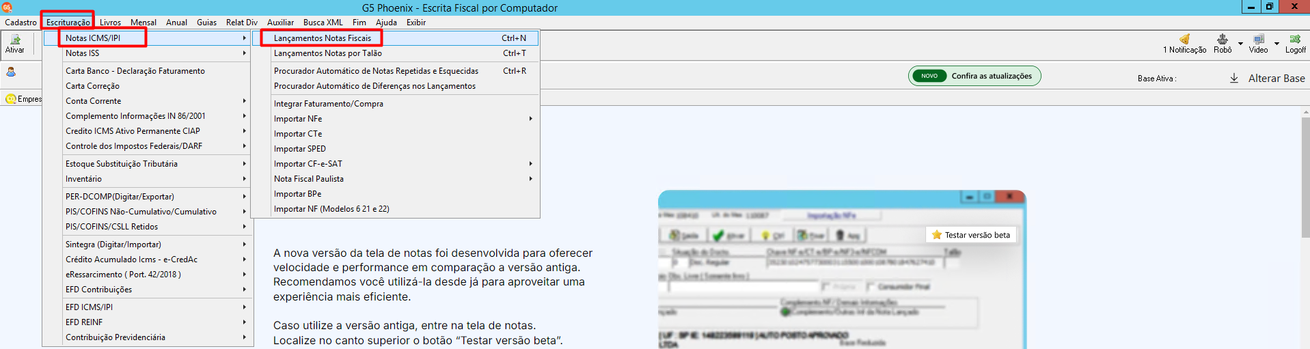1310x349 pixels.
Task: Select Procurador Automático de Notas Repetidas e Esquecidas
Action: click(396, 71)
